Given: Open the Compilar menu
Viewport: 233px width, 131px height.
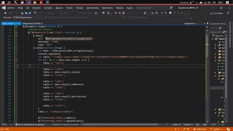Looking at the screenshot, I should coord(48,8).
